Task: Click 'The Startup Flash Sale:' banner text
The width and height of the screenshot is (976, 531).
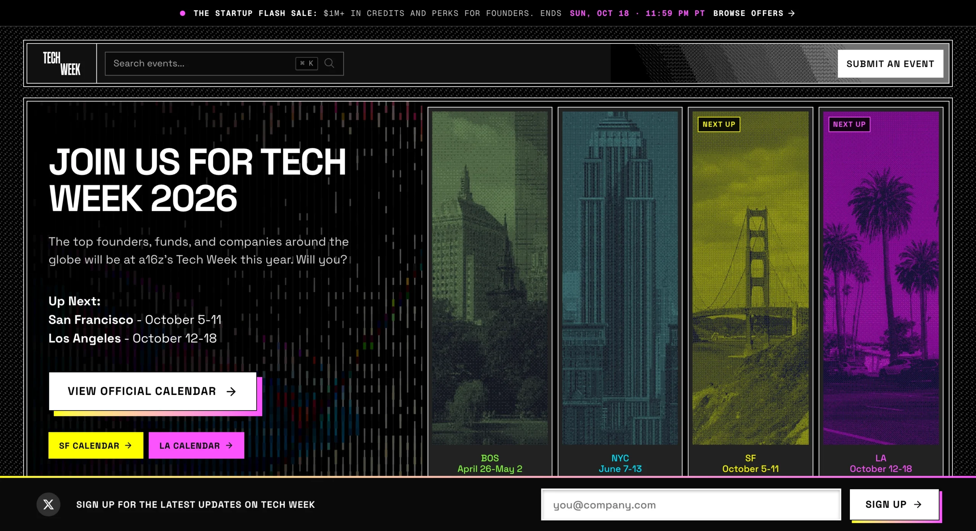Action: pos(255,13)
